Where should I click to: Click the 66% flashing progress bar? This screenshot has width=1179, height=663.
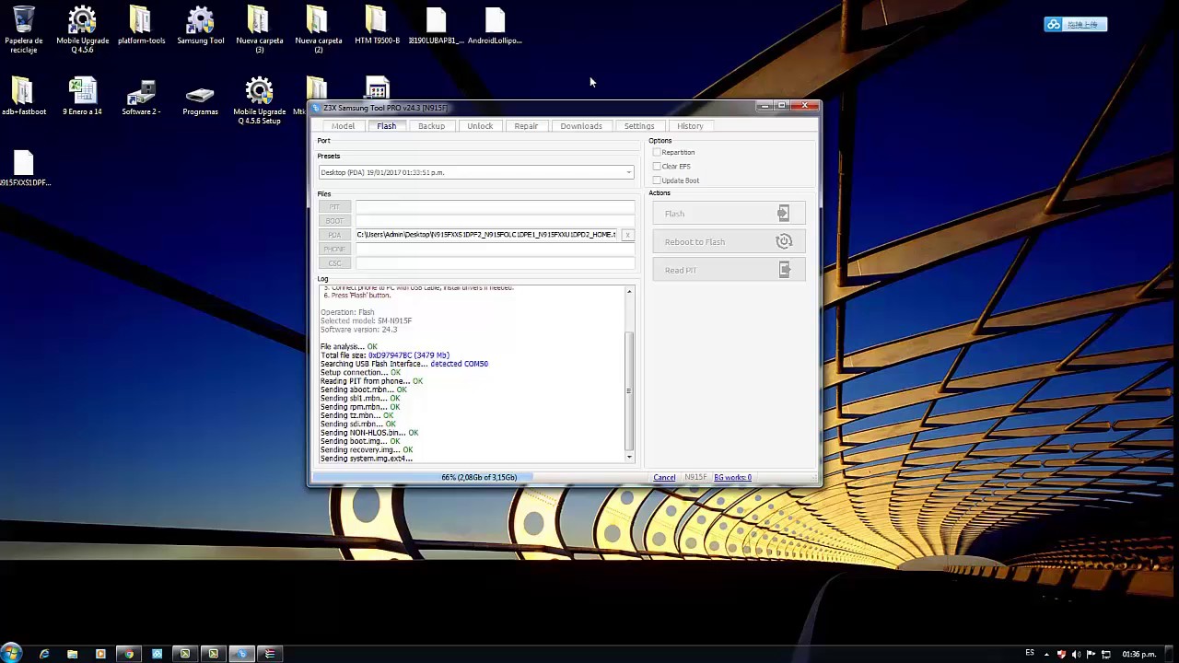479,477
